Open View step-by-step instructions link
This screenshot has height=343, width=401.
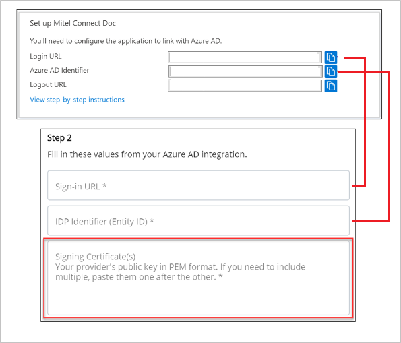pyautogui.click(x=77, y=100)
